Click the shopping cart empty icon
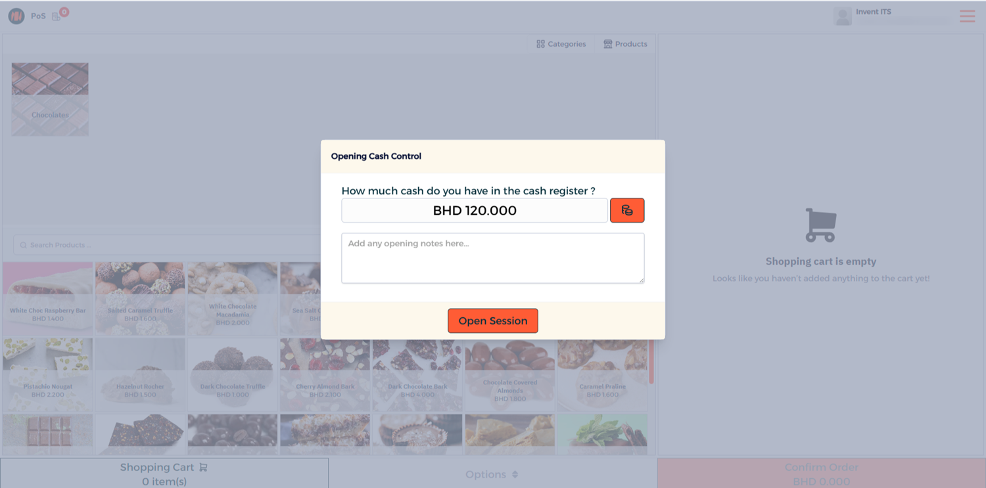The image size is (986, 488). [821, 225]
